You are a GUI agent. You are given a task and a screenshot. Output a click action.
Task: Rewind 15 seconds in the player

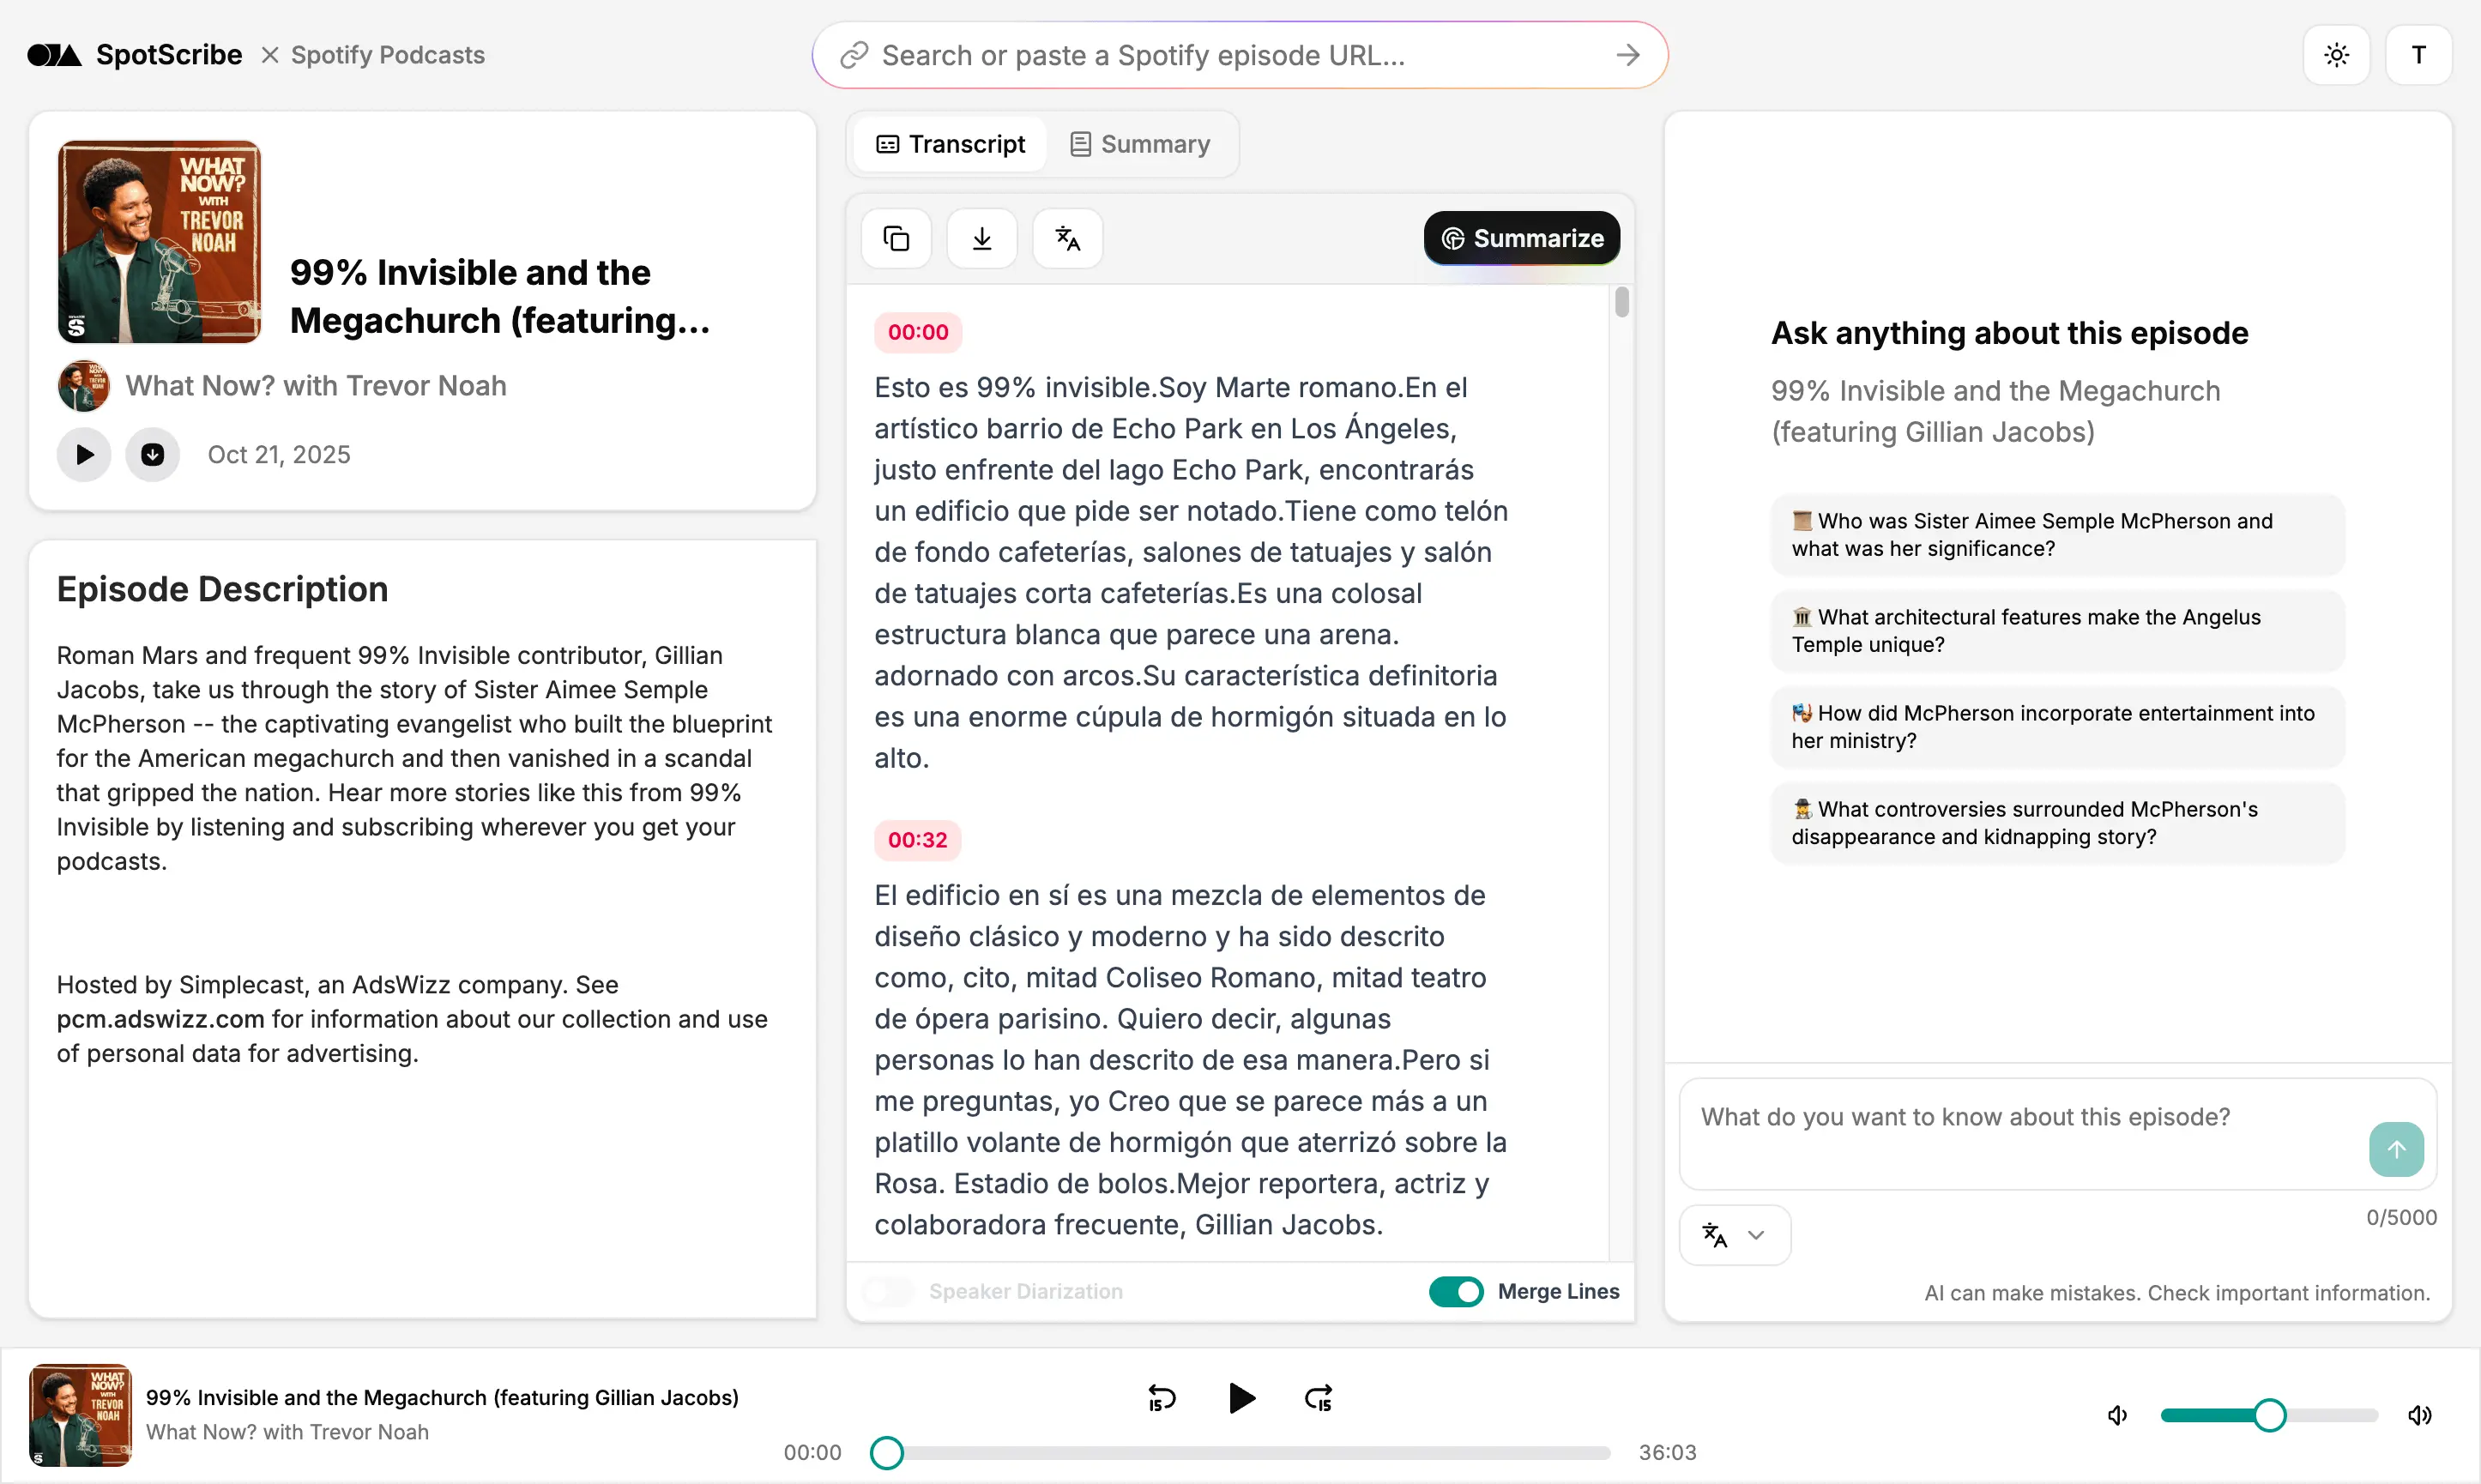tap(1161, 1398)
